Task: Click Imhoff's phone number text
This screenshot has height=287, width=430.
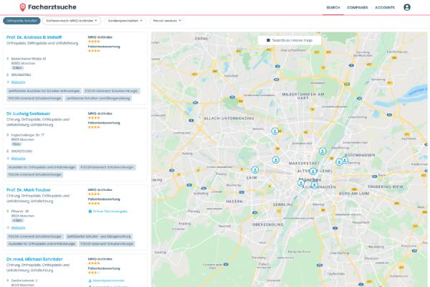Action: click(x=21, y=75)
